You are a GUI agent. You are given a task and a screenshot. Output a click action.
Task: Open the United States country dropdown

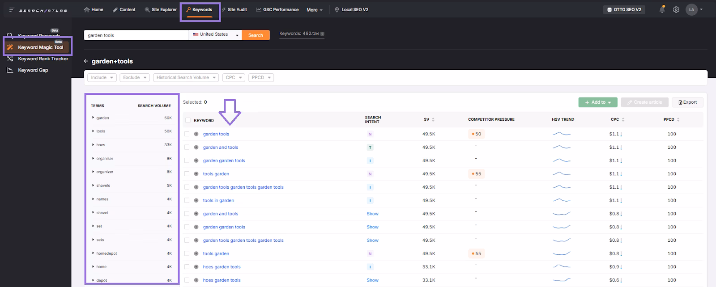(x=215, y=35)
